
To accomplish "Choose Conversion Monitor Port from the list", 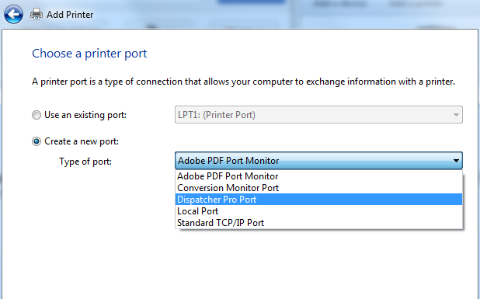I will point(318,188).
